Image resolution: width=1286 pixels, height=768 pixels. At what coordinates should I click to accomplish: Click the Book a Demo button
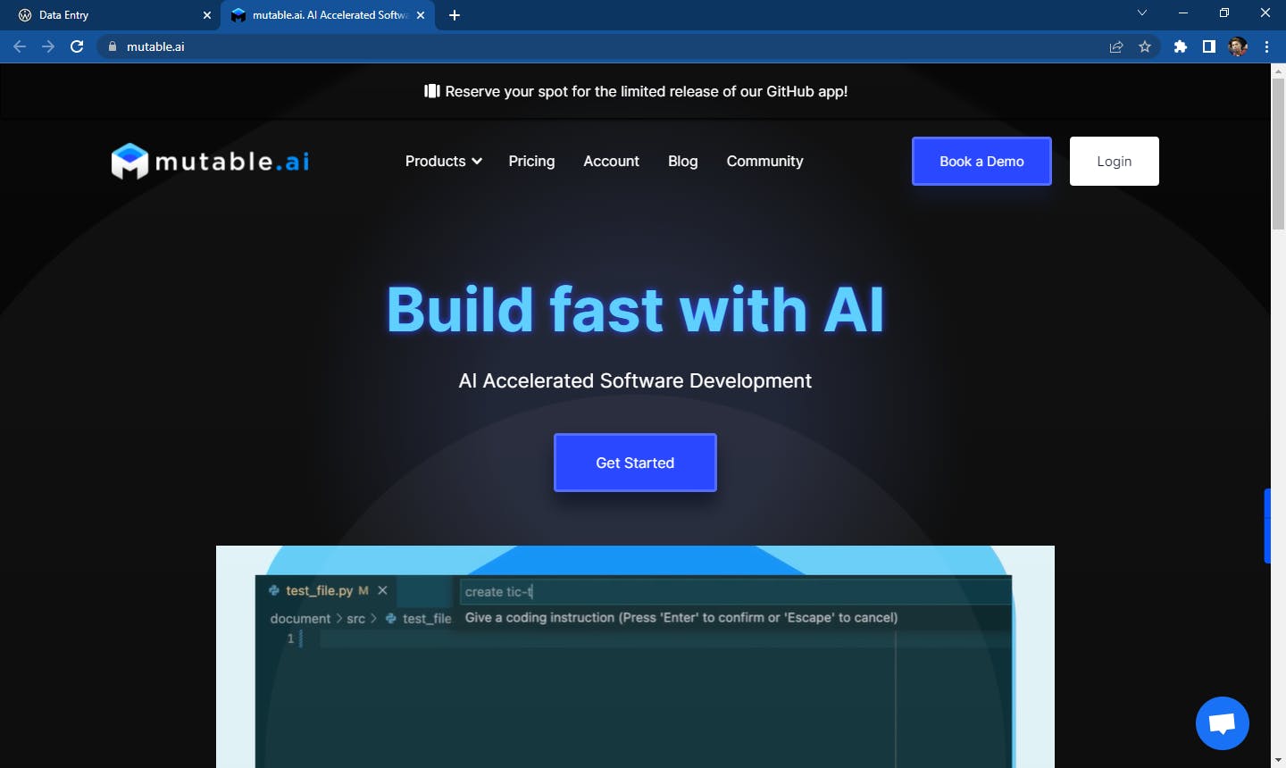point(981,162)
